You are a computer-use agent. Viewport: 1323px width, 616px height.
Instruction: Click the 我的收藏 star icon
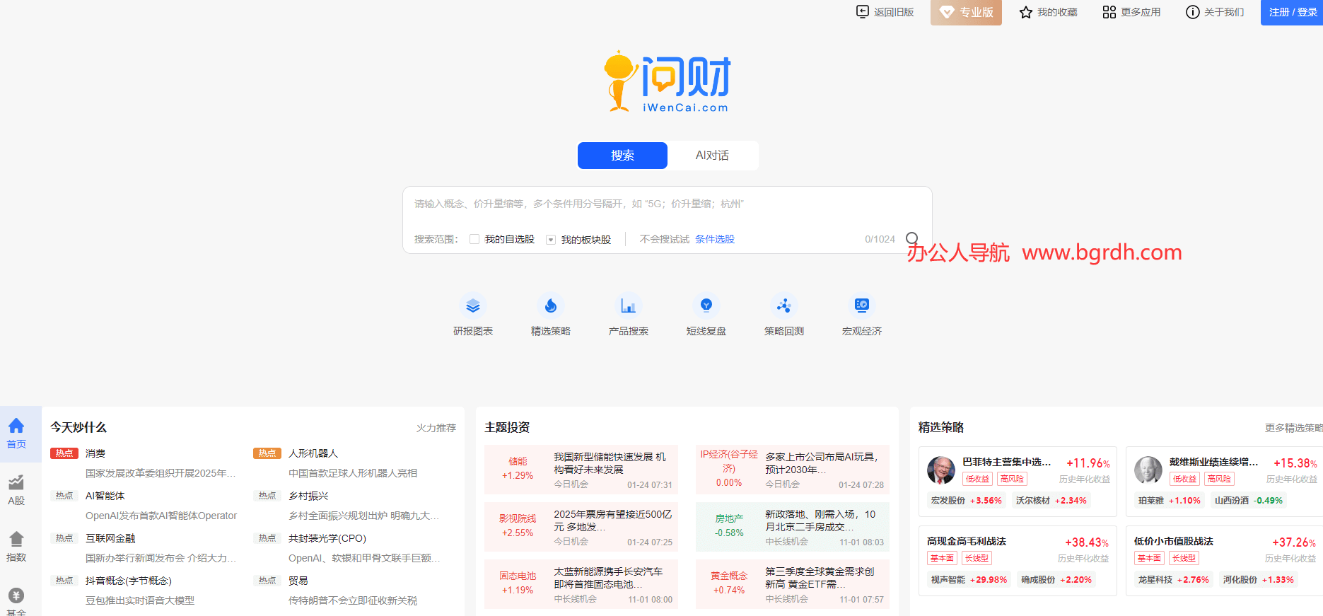1026,12
